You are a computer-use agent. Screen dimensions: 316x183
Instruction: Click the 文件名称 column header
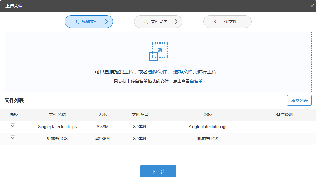(x=57, y=115)
